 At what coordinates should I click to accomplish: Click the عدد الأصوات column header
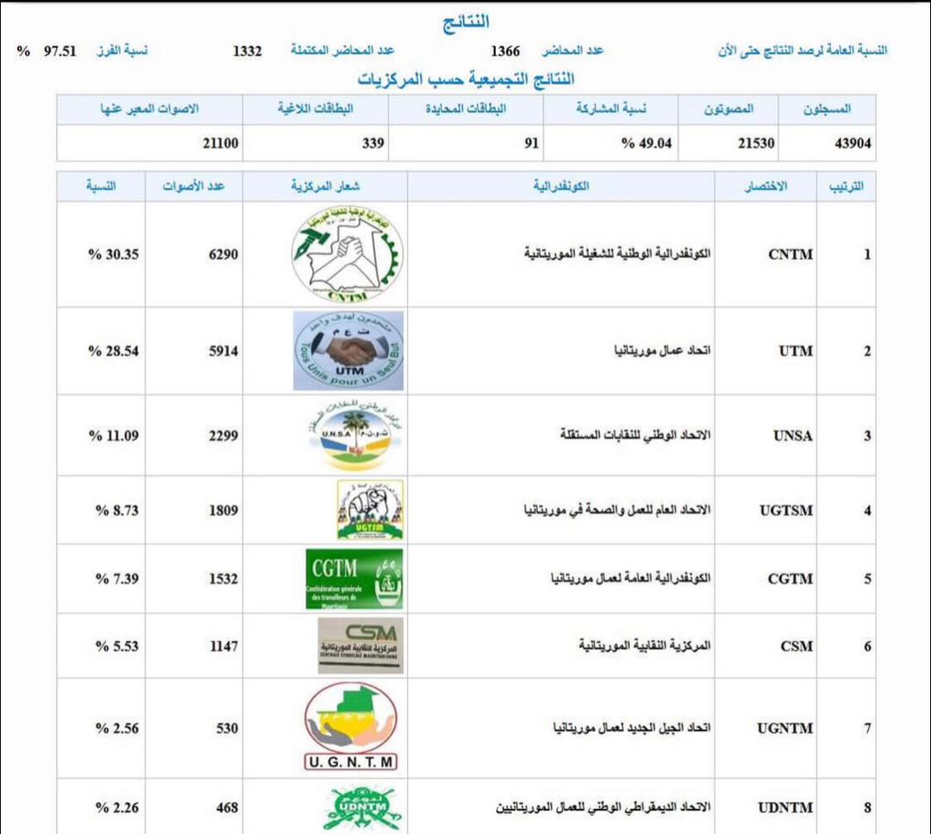pos(194,186)
